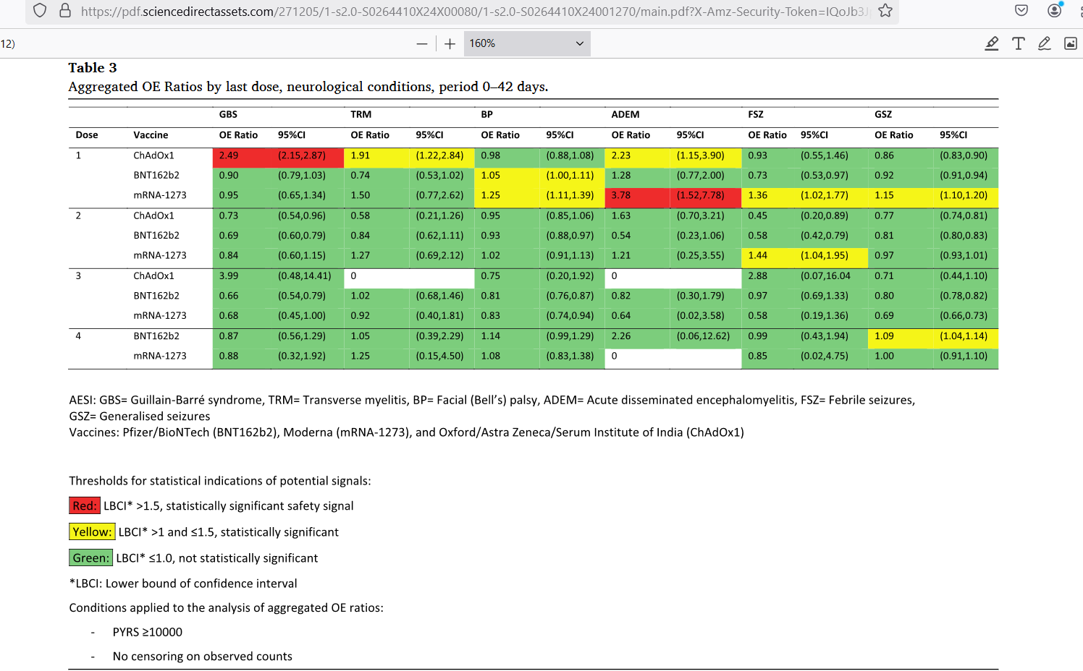Select the PDF highlight tool
The width and height of the screenshot is (1083, 671).
pos(992,43)
